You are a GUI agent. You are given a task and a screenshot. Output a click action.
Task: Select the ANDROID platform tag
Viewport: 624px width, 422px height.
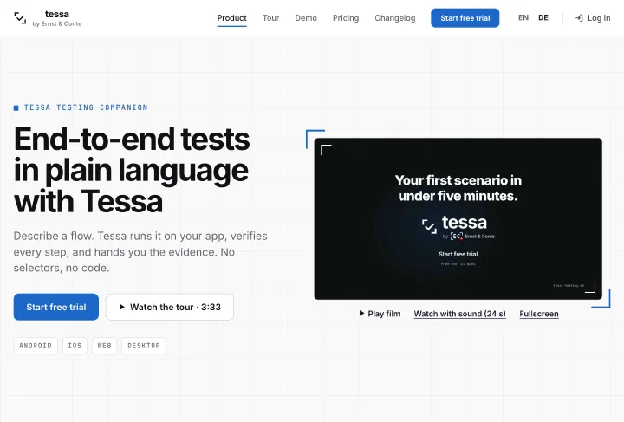click(36, 346)
